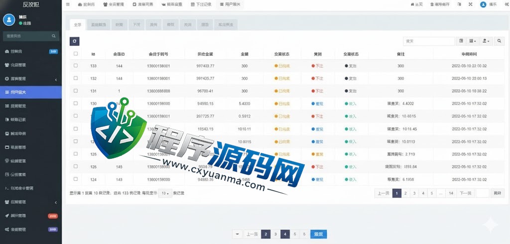Open the sidebar item with the connected-cogs icon
Screen dimensions: 510x244
tap(31, 229)
